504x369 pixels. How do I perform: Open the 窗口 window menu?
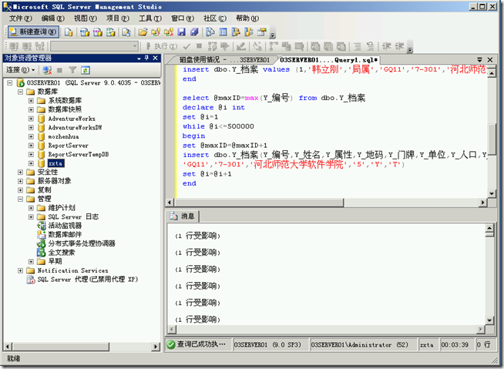coord(183,18)
